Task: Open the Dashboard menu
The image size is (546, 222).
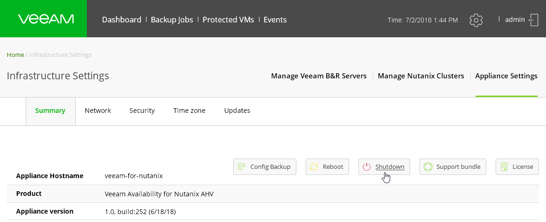Action: pos(121,20)
